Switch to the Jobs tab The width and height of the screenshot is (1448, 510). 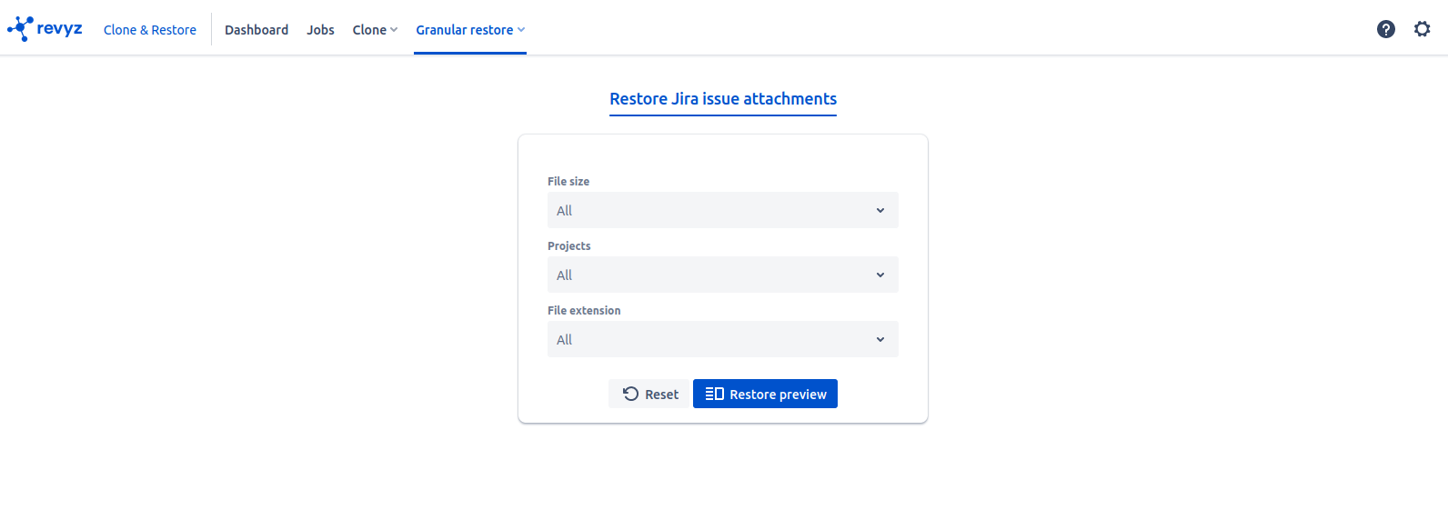pos(320,30)
